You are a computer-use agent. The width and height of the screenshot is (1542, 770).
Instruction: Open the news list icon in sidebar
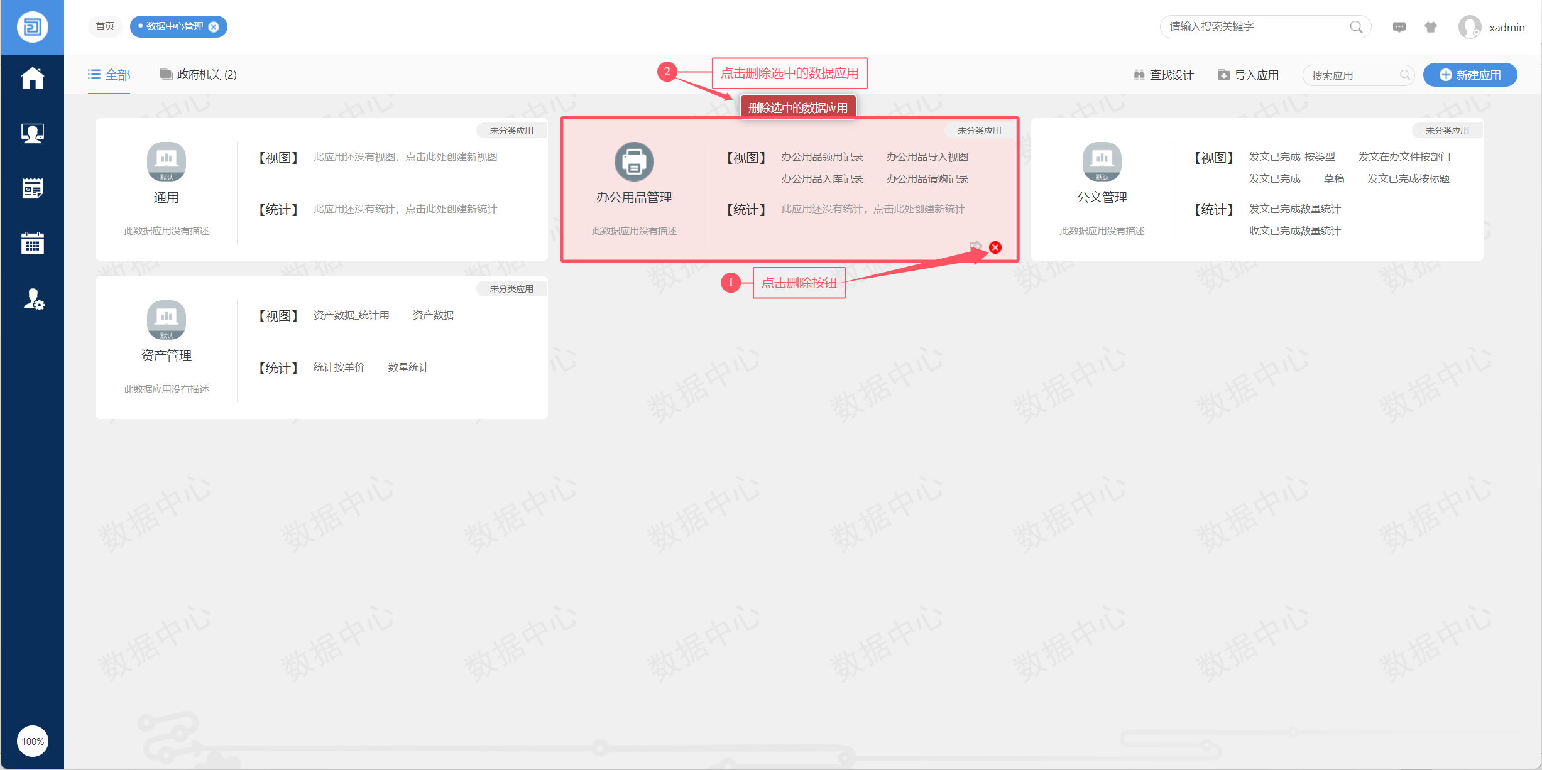32,188
